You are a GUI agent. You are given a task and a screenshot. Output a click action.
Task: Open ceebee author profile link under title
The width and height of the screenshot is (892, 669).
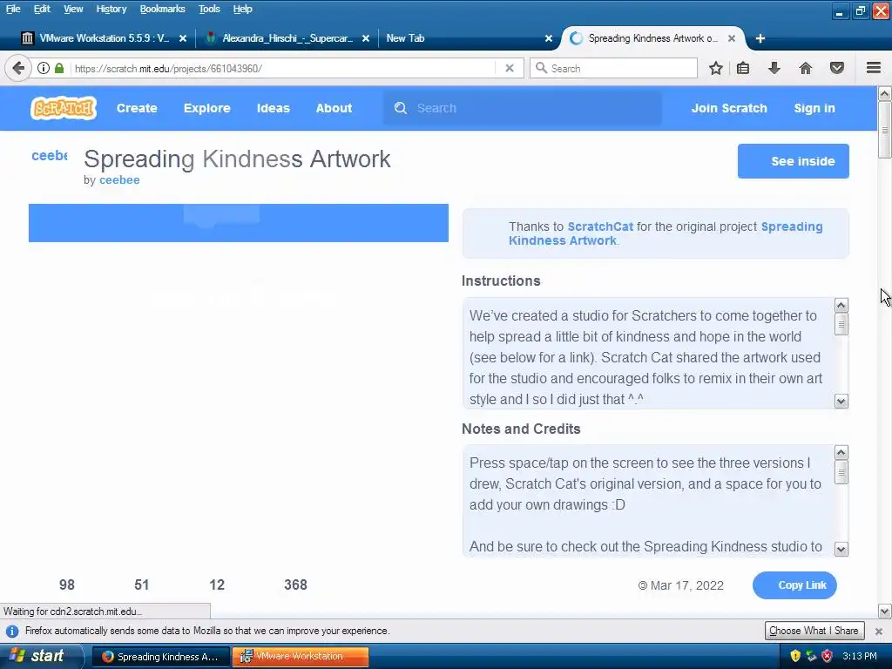pos(119,179)
